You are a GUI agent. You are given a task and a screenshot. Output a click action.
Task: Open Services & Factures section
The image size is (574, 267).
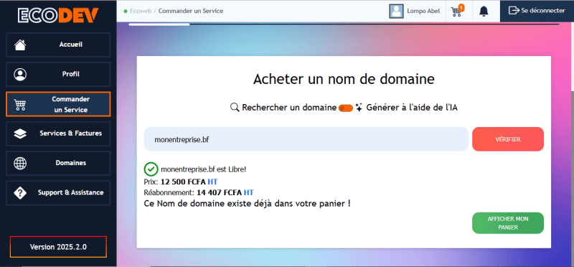[x=58, y=133]
